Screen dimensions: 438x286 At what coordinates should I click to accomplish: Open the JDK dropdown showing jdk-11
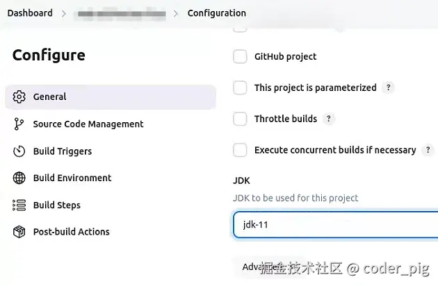pyautogui.click(x=335, y=225)
